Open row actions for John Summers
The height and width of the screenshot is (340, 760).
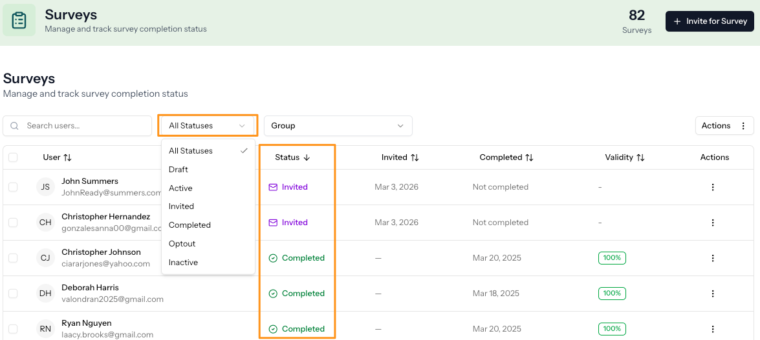[x=713, y=187]
